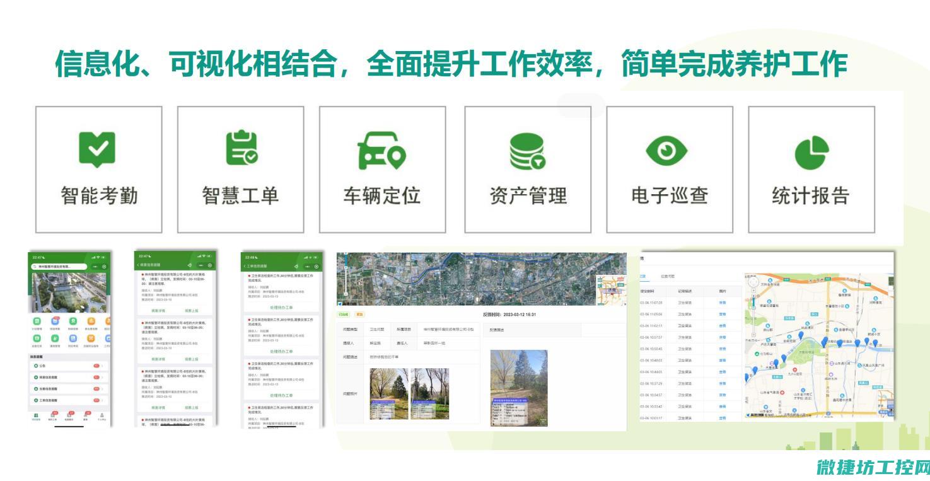Viewport: 930px width, 481px height.
Task: Open the 资产管理 database icon
Action: pyautogui.click(x=527, y=151)
